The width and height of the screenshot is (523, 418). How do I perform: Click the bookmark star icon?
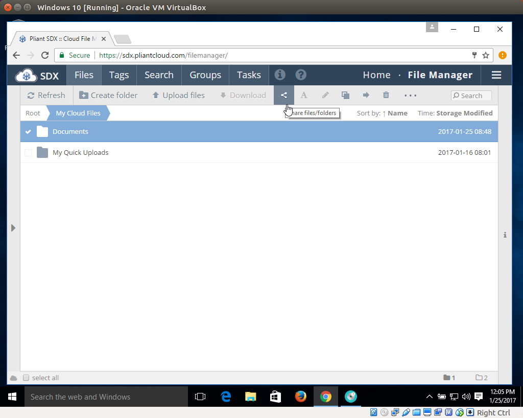click(x=486, y=55)
